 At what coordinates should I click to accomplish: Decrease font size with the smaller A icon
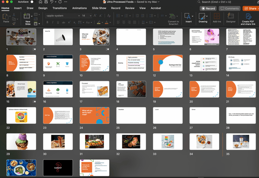pyautogui.click(x=101, y=16)
